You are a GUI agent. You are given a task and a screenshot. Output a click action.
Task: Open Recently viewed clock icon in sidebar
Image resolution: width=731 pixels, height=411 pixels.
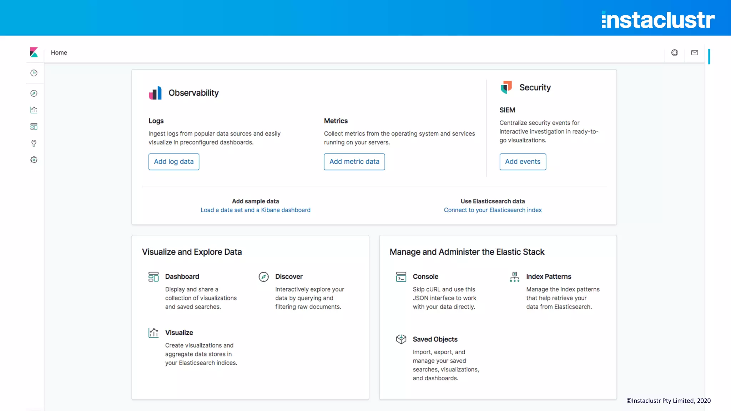click(x=34, y=73)
